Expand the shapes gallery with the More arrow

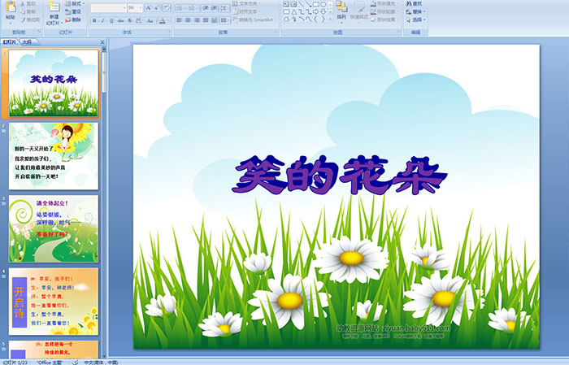[x=330, y=20]
